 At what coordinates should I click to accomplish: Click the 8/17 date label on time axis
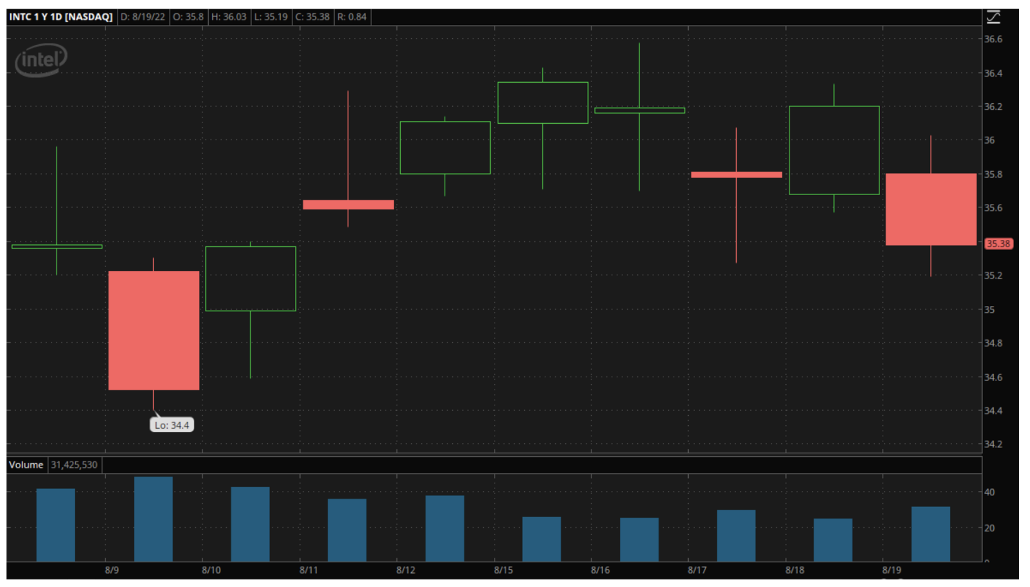697,570
